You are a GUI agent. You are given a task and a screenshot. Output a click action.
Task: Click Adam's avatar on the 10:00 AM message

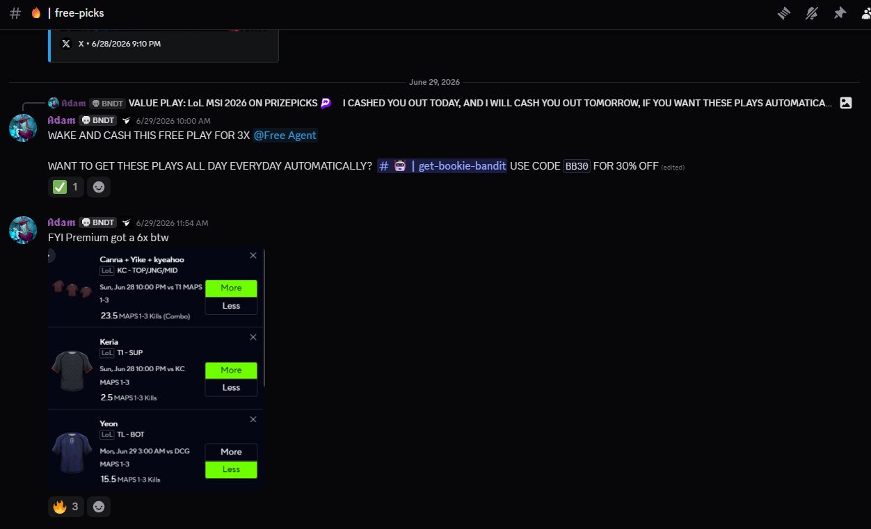coord(23,128)
